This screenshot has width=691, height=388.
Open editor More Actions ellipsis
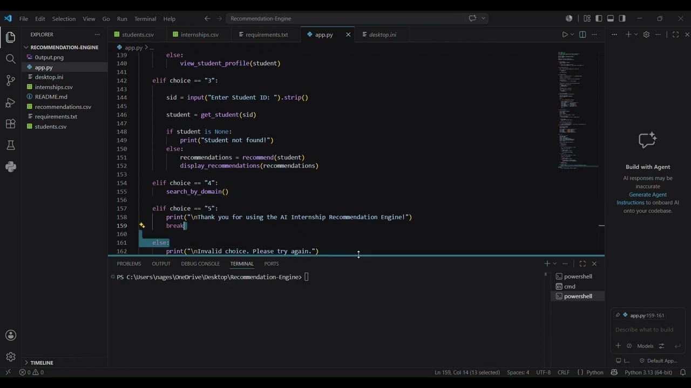tap(594, 34)
